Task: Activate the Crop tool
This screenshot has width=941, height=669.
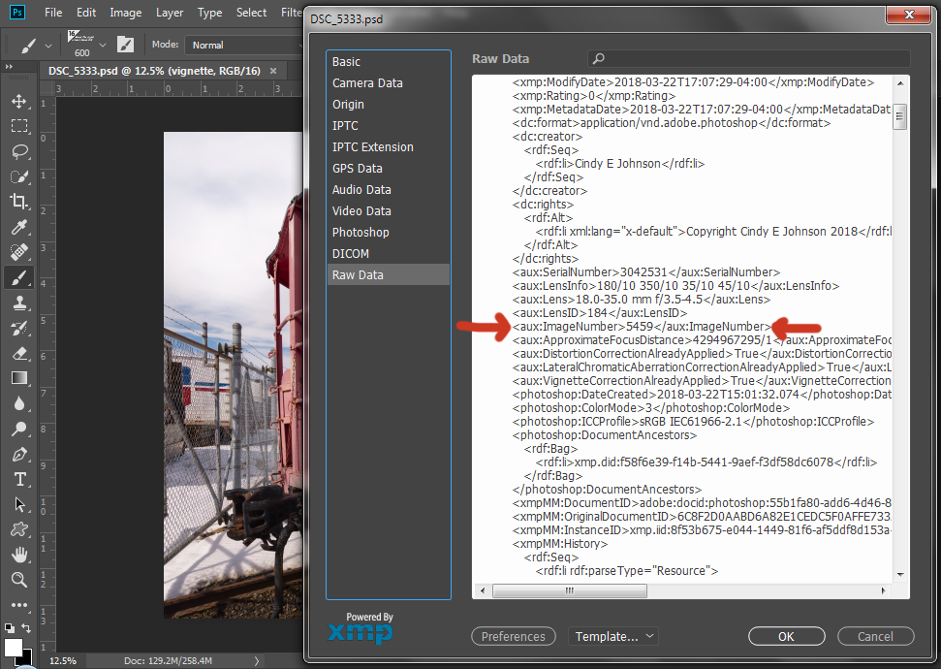Action: point(19,202)
